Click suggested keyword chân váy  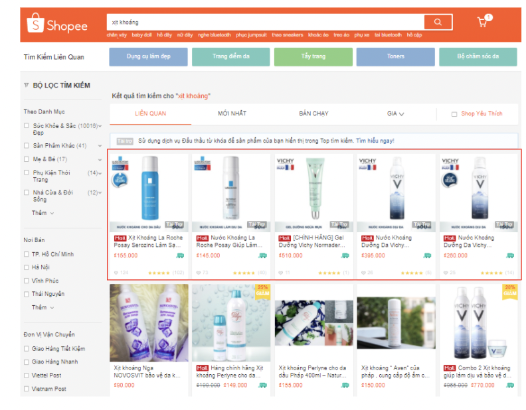click(x=117, y=35)
